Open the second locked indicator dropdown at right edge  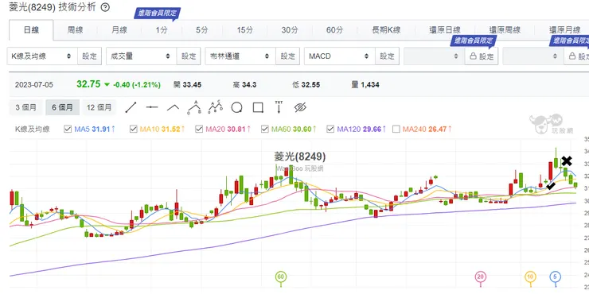pyautogui.click(x=533, y=56)
